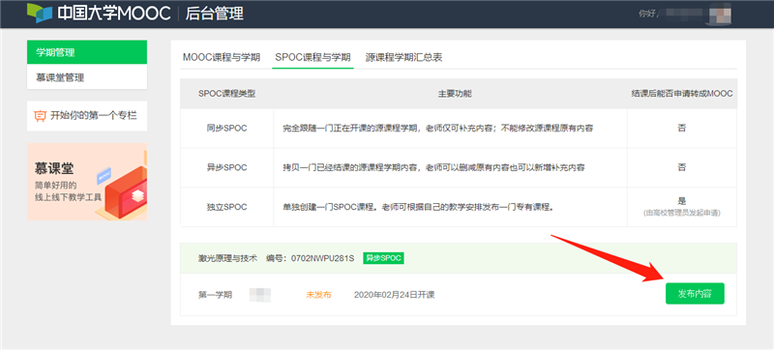Open 慕课堂管理 in the sidebar
This screenshot has height=350, width=774.
(x=87, y=77)
